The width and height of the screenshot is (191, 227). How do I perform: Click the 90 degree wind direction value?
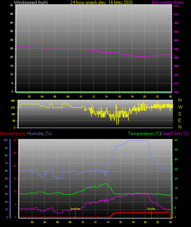pos(14,121)
